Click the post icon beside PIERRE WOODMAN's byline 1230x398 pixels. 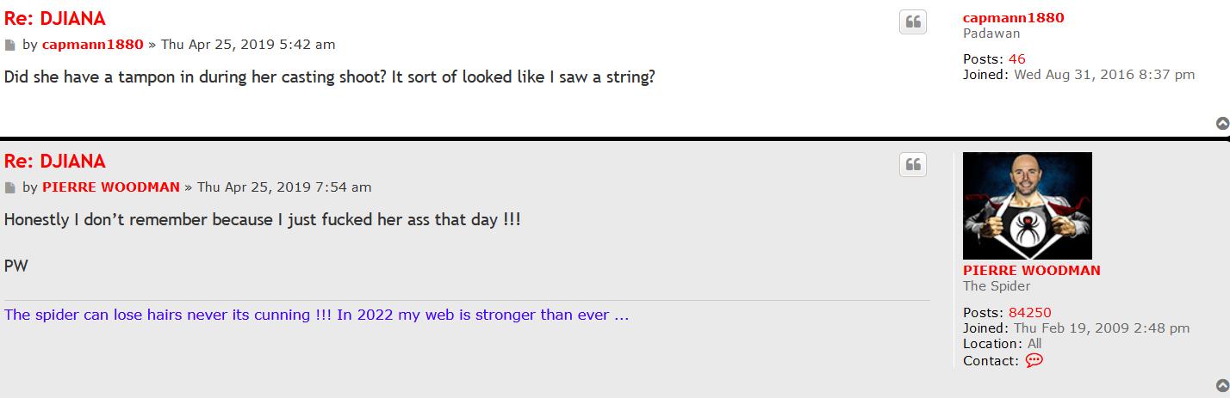pos(10,187)
